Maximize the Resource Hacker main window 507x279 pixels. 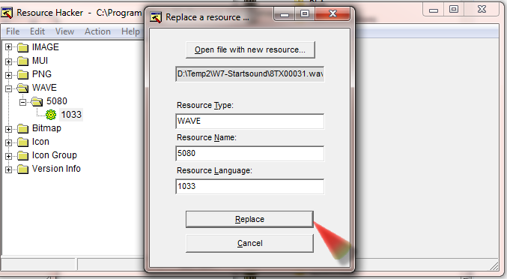click(x=454, y=9)
